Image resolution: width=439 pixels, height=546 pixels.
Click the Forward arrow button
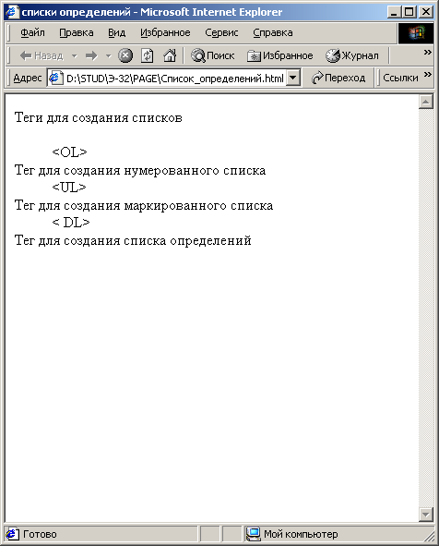pos(91,55)
